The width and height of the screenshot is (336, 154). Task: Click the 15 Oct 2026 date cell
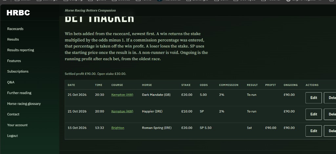click(x=77, y=128)
